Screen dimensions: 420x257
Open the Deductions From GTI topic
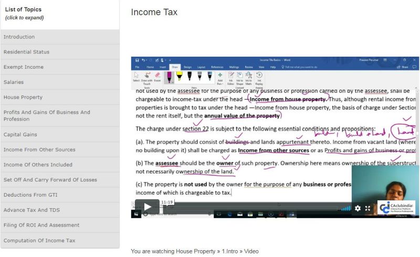[30, 195]
